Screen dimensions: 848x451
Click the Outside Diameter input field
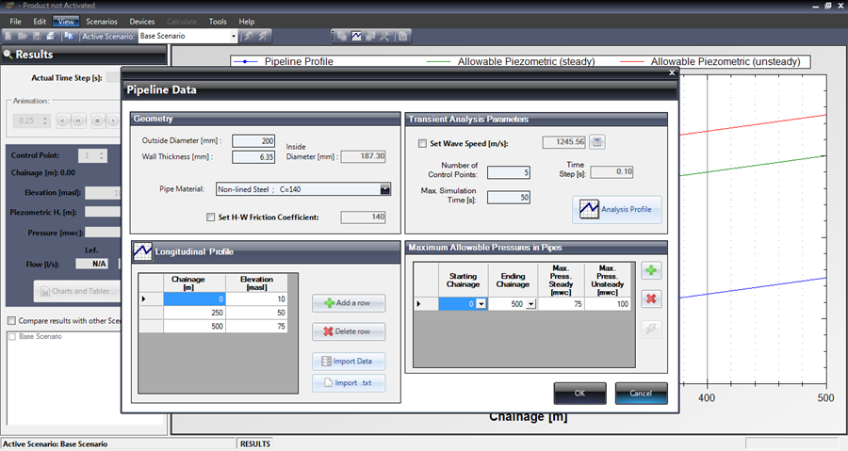(251, 141)
